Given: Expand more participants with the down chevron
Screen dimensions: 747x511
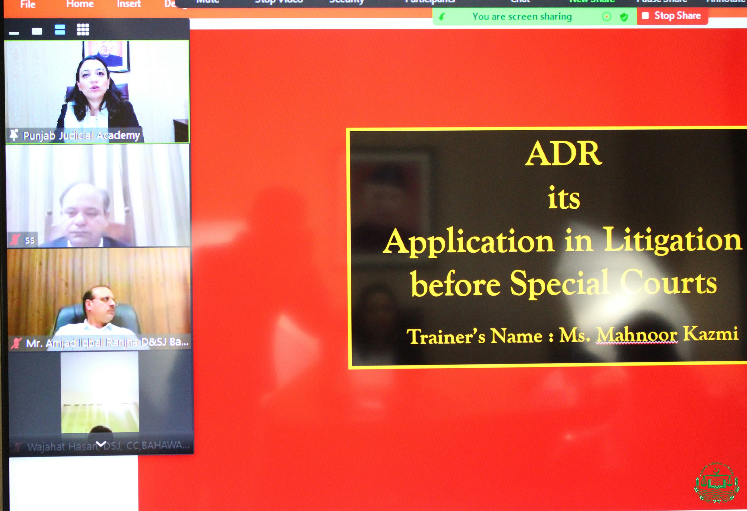Looking at the screenshot, I should click(101, 444).
